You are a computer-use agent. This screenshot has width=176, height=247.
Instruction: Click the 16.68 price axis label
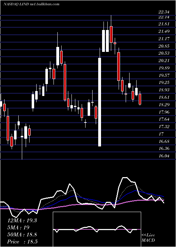pos(164,141)
